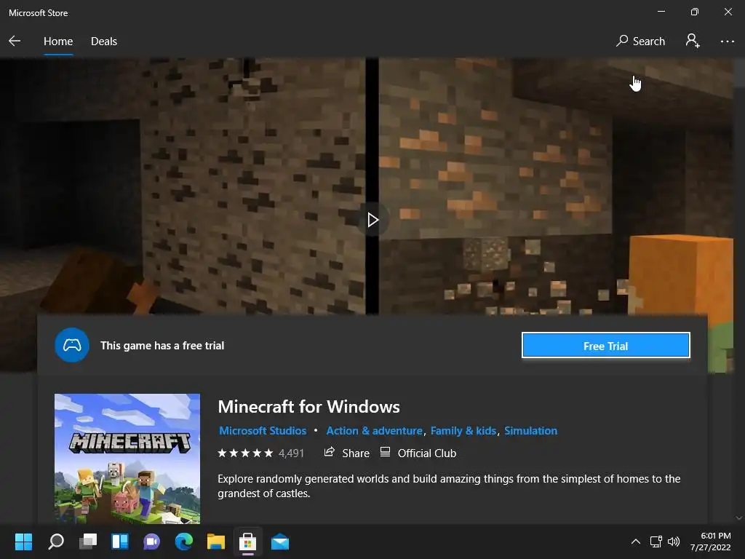Click the Minecraft for Windows title
The height and width of the screenshot is (559, 745).
[308, 406]
